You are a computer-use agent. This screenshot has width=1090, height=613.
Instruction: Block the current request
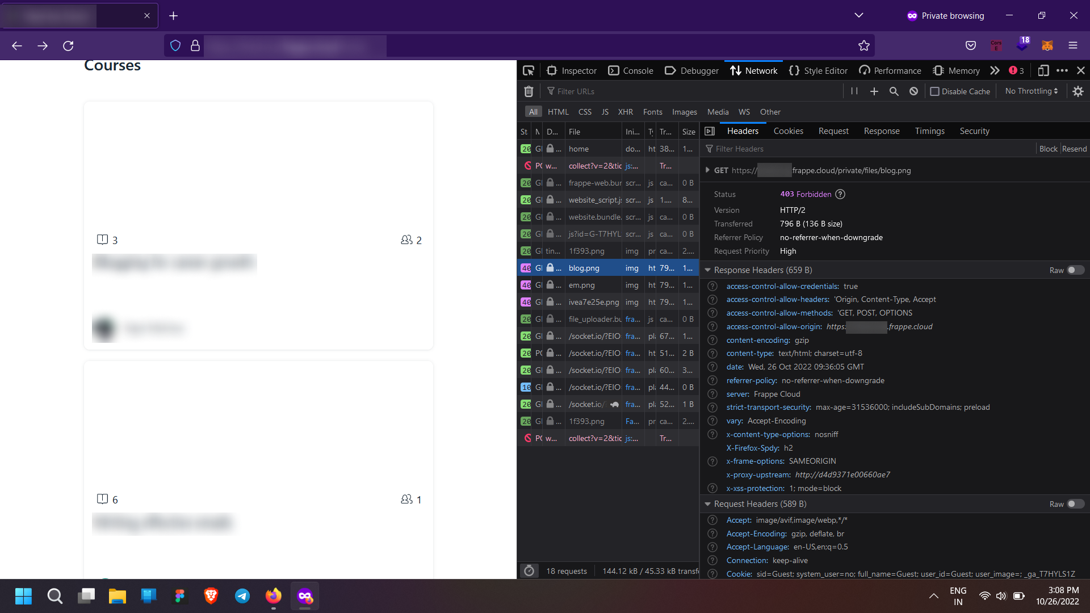1047,148
